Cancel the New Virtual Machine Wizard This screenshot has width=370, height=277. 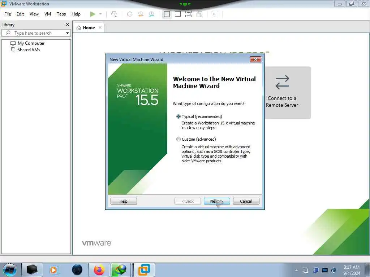[246, 201]
